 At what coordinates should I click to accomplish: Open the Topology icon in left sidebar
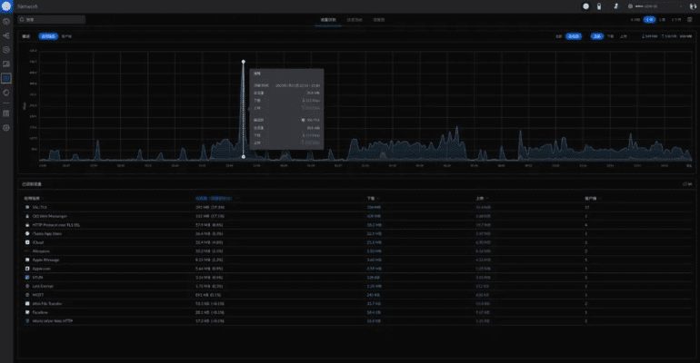coord(6,35)
